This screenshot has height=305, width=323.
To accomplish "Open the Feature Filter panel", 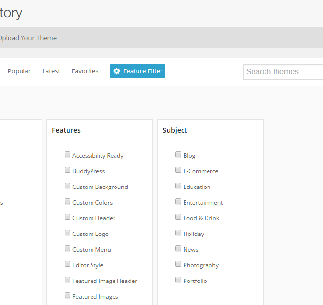I will pos(138,71).
